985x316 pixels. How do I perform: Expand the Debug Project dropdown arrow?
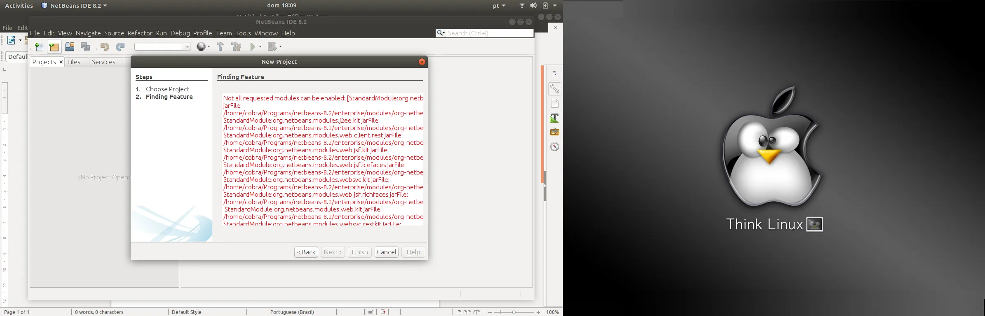tap(281, 46)
